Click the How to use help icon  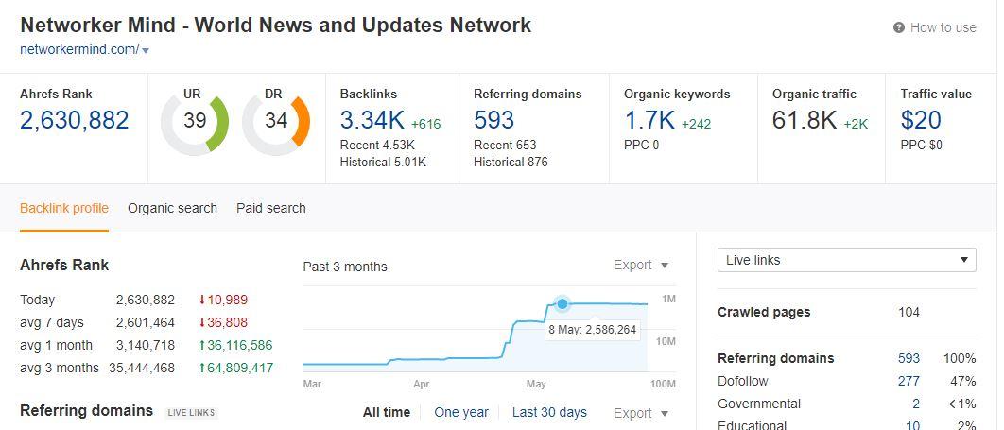pos(899,28)
